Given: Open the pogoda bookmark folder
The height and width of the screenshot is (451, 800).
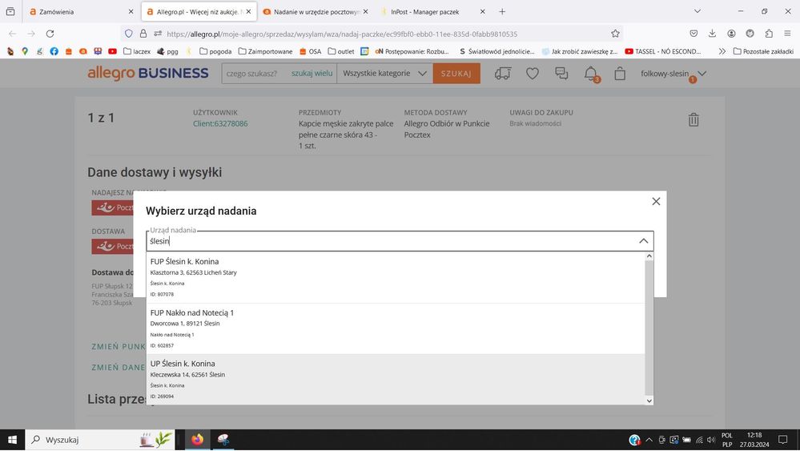Looking at the screenshot, I should click(215, 51).
